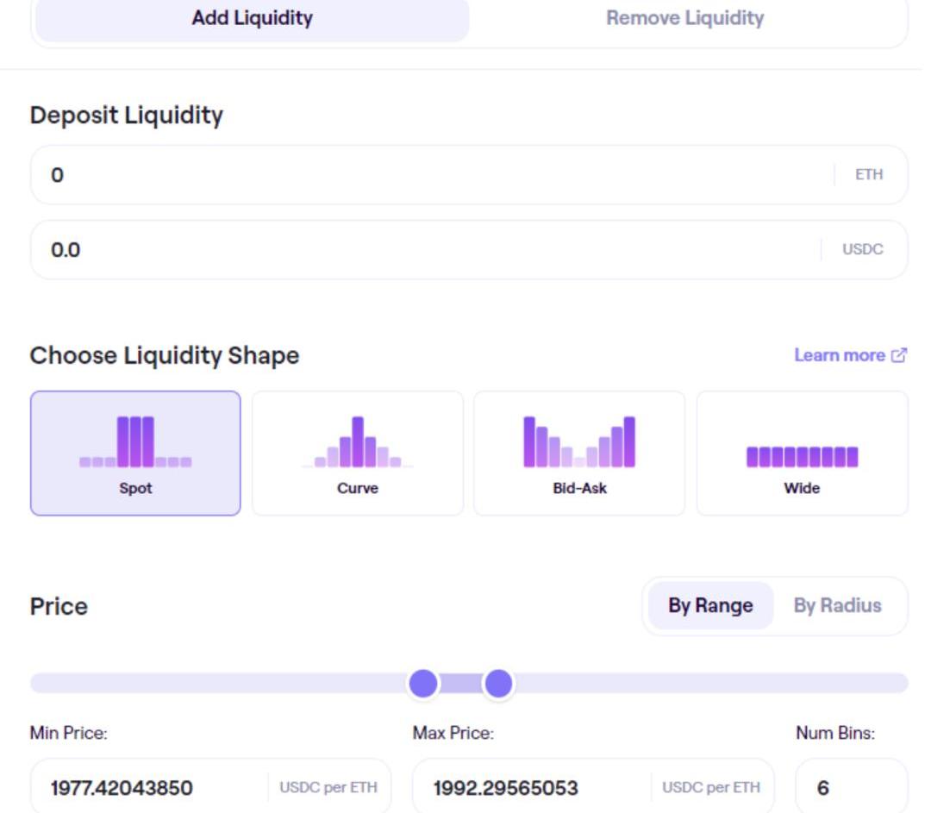The image size is (931, 813).
Task: Click the right max price slider handle
Action: [498, 684]
